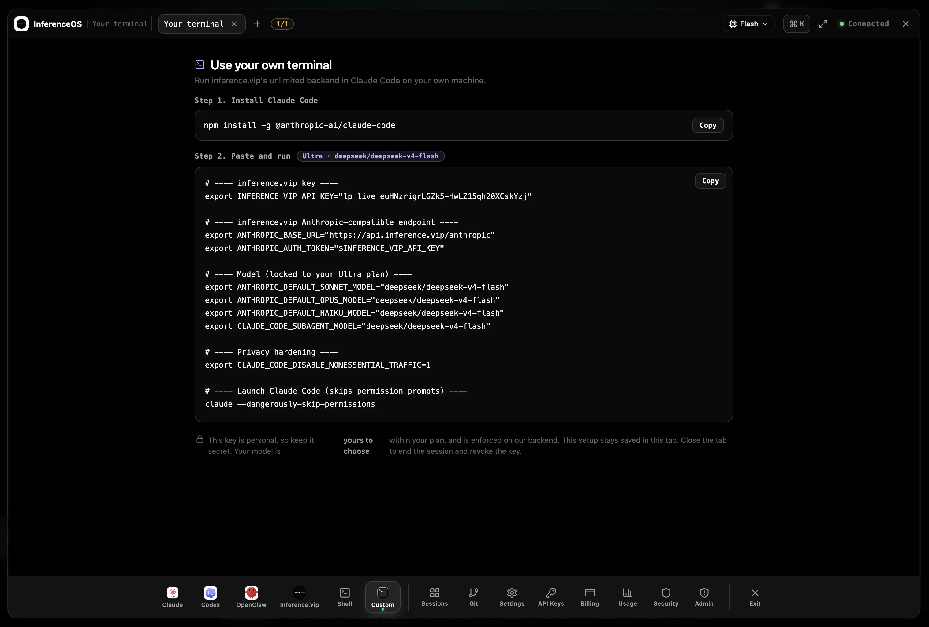Click the CLAUDE_CODE_SUBAGENT_MODEL line

(x=347, y=326)
